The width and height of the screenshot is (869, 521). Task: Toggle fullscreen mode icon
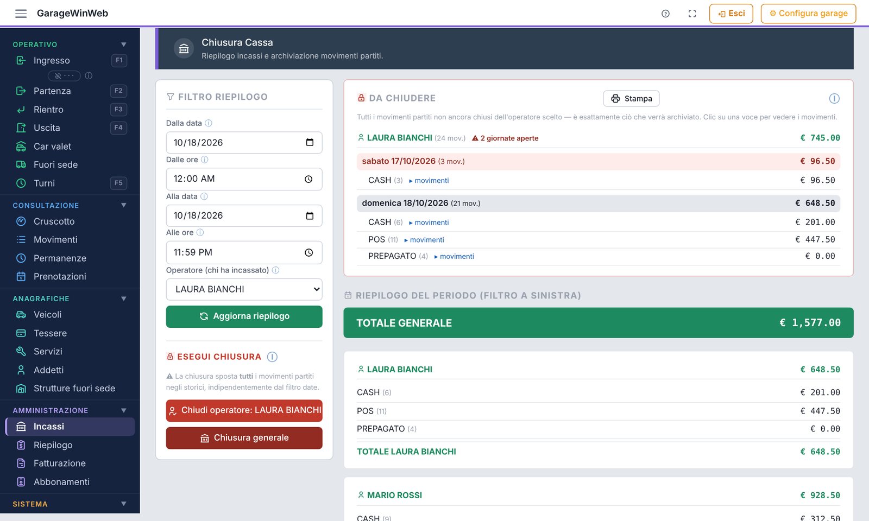pyautogui.click(x=692, y=14)
